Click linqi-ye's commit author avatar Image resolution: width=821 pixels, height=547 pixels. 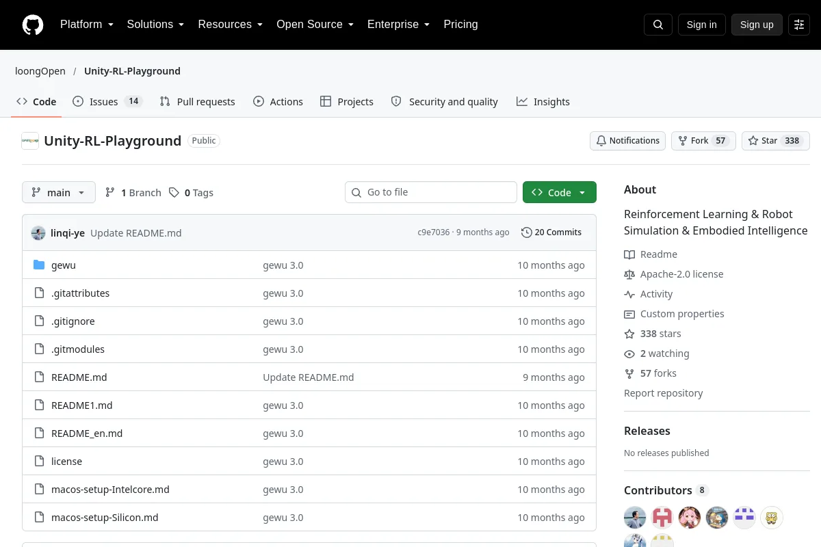(38, 233)
